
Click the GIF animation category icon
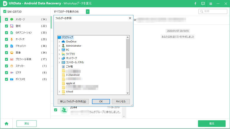pos(12,33)
